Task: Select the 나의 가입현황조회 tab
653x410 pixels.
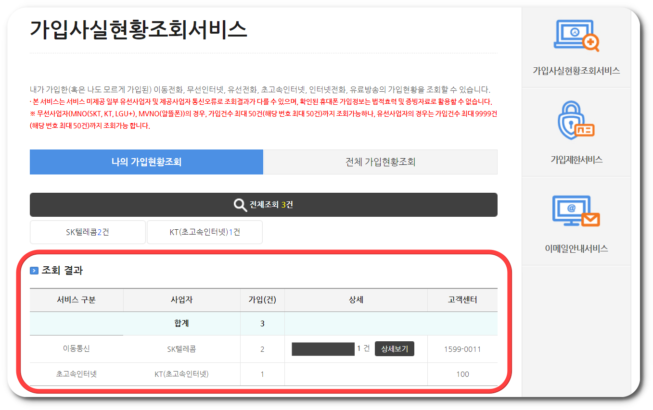Action: coord(146,162)
